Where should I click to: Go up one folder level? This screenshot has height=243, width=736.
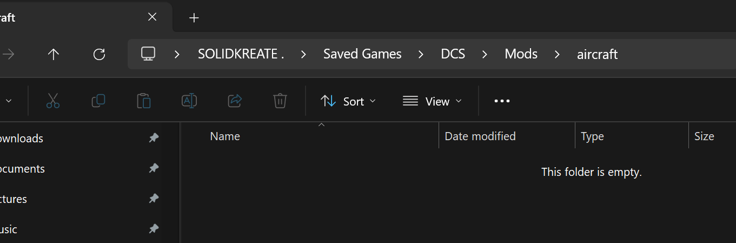pos(53,54)
